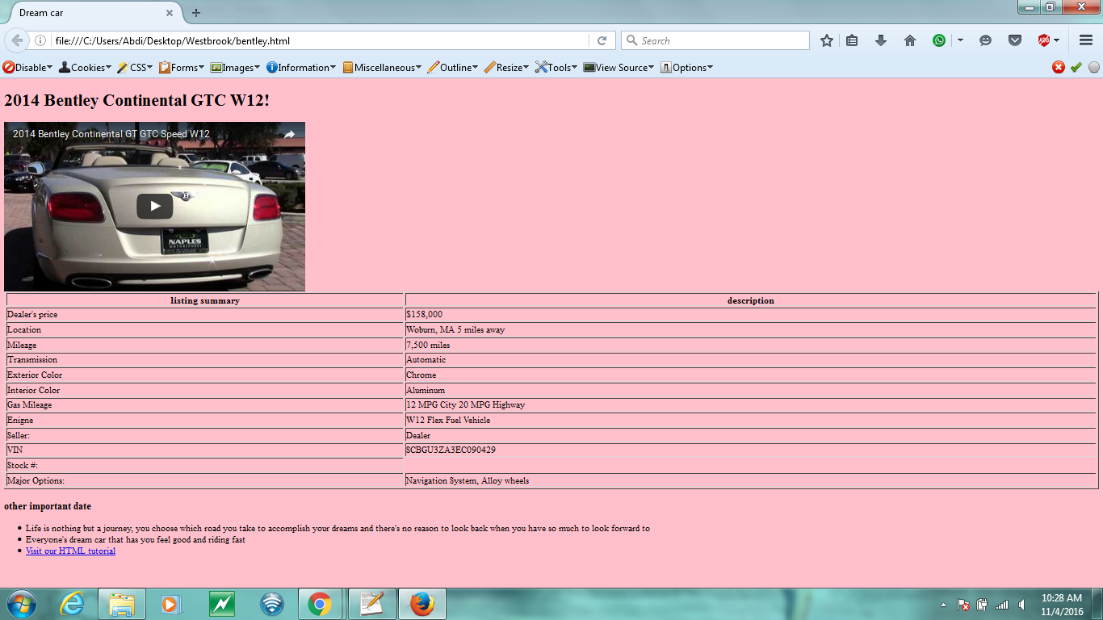This screenshot has width=1103, height=620.
Task: Click the page heading '2014 Bentley Continental GTC W12!'
Action: [137, 100]
